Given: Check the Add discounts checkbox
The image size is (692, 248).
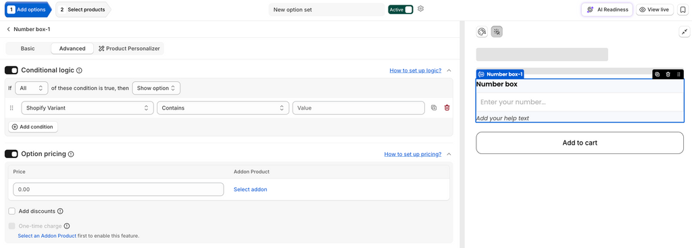Looking at the screenshot, I should click(12, 212).
